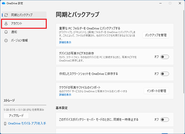This screenshot has width=185, height=134.
Task: Click the info circle icon for バージョン情報
Action: click(x=6, y=40)
